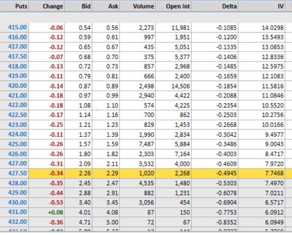Click volume 7,487 in 425.00 row

pos(146,144)
